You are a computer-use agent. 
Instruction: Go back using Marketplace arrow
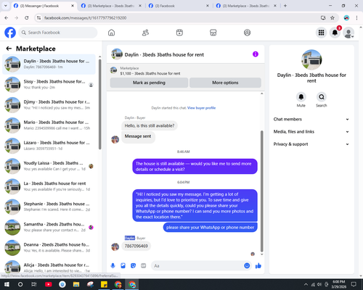(9, 49)
